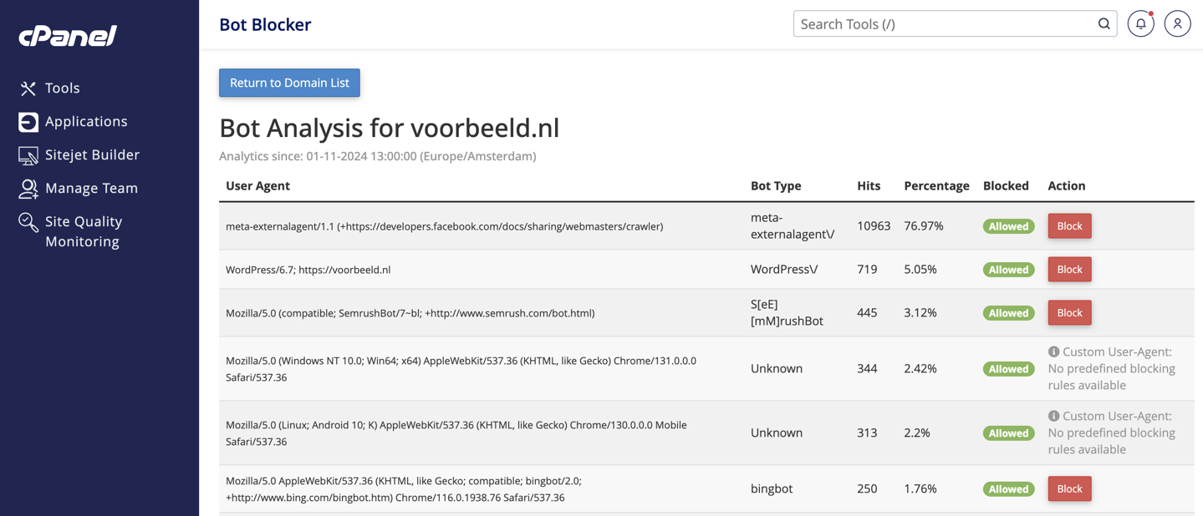The height and width of the screenshot is (516, 1203).
Task: Click the 3.12% percentage value
Action: (920, 313)
